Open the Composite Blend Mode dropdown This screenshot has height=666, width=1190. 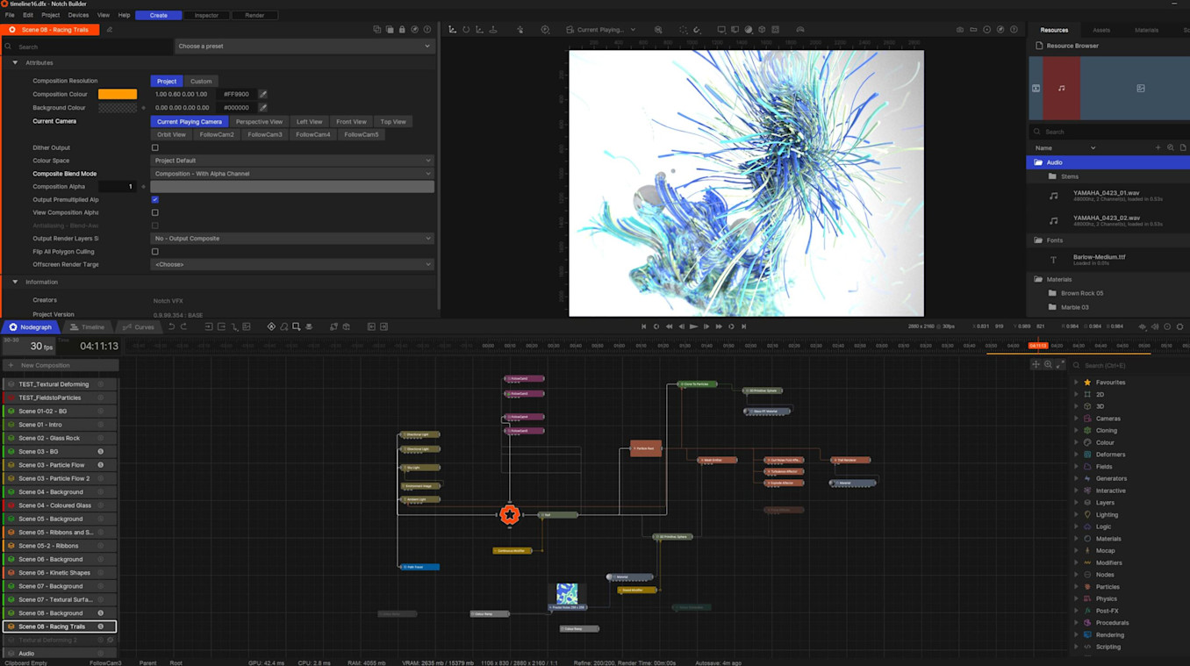coord(291,174)
